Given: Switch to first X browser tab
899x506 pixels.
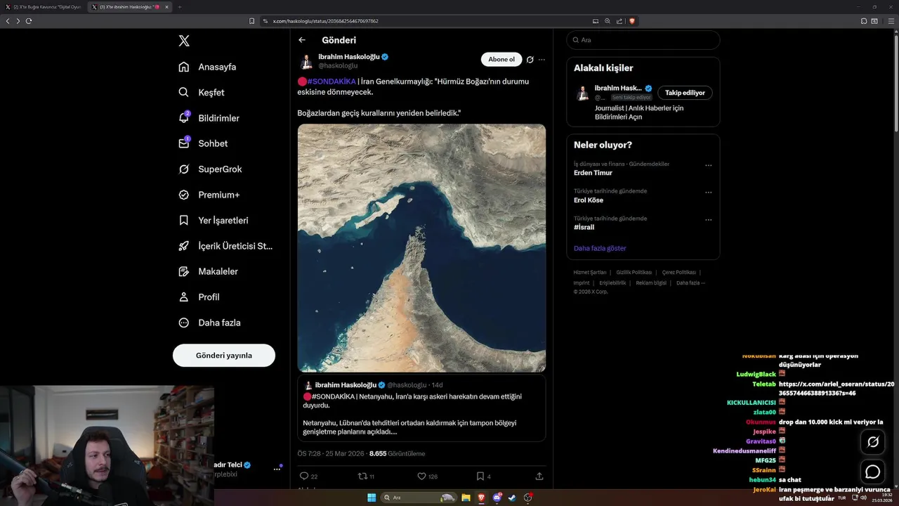Looking at the screenshot, I should pyautogui.click(x=44, y=7).
